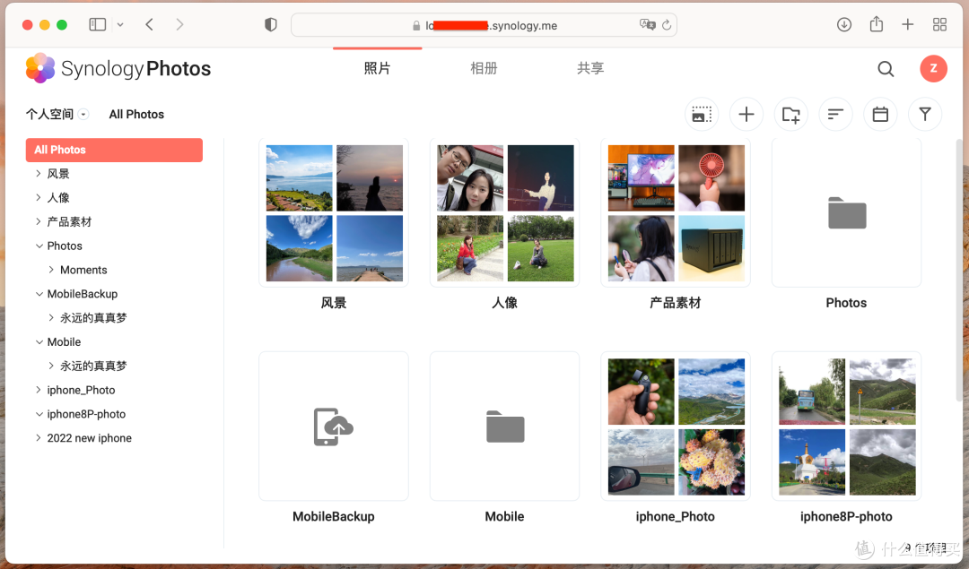The height and width of the screenshot is (569, 969).
Task: Toggle the Safari sidebar button
Action: [x=98, y=25]
